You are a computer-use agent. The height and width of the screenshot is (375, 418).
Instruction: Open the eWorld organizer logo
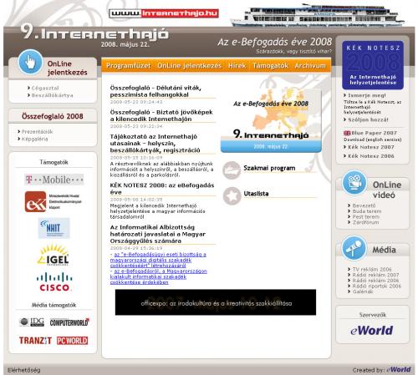tap(372, 331)
